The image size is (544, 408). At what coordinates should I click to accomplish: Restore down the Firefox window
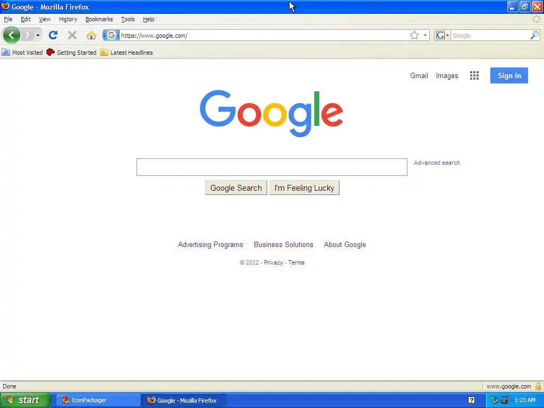525,6
